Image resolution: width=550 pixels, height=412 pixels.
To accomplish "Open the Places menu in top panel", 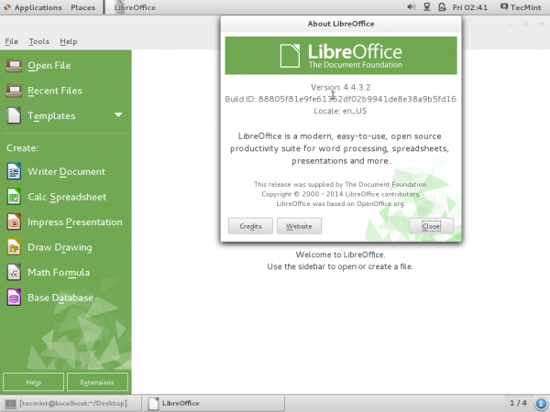I will click(x=83, y=7).
